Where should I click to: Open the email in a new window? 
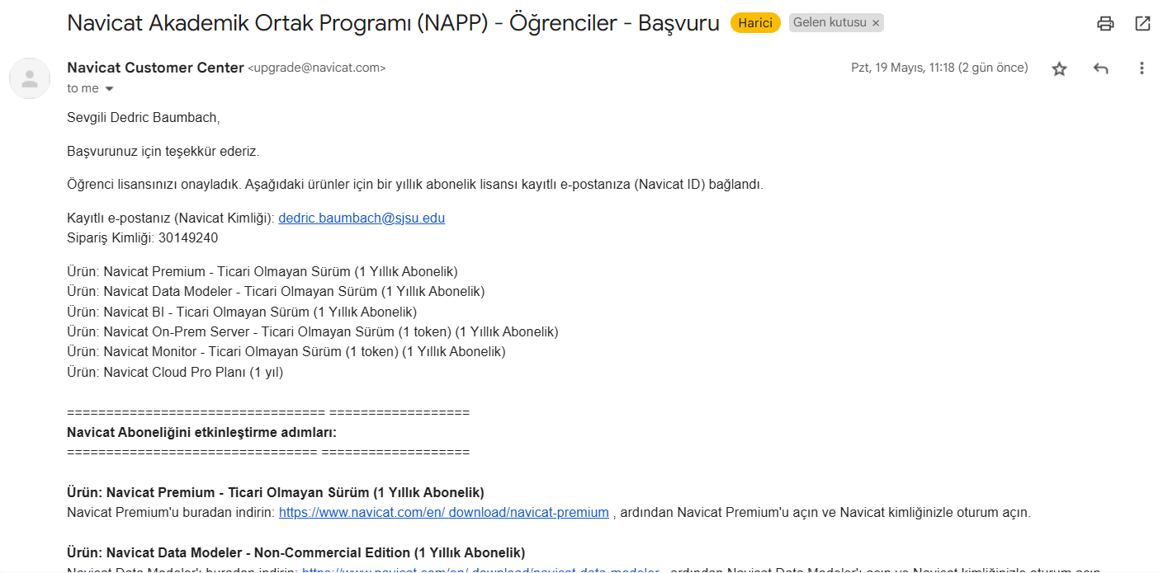coord(1142,24)
